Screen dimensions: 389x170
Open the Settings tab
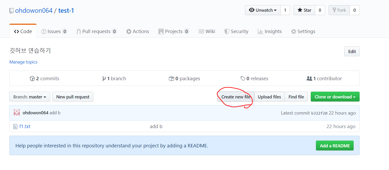click(303, 31)
